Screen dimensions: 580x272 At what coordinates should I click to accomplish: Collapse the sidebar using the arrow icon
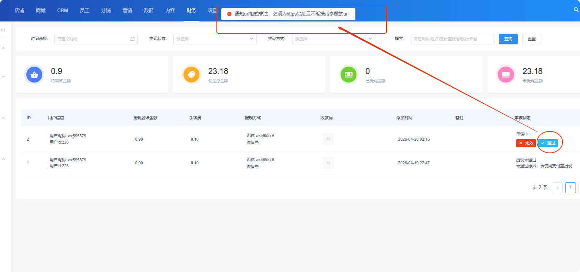coord(3,30)
